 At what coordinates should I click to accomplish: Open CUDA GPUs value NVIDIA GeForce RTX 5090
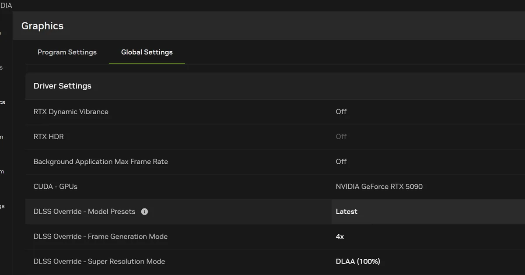[379, 187]
